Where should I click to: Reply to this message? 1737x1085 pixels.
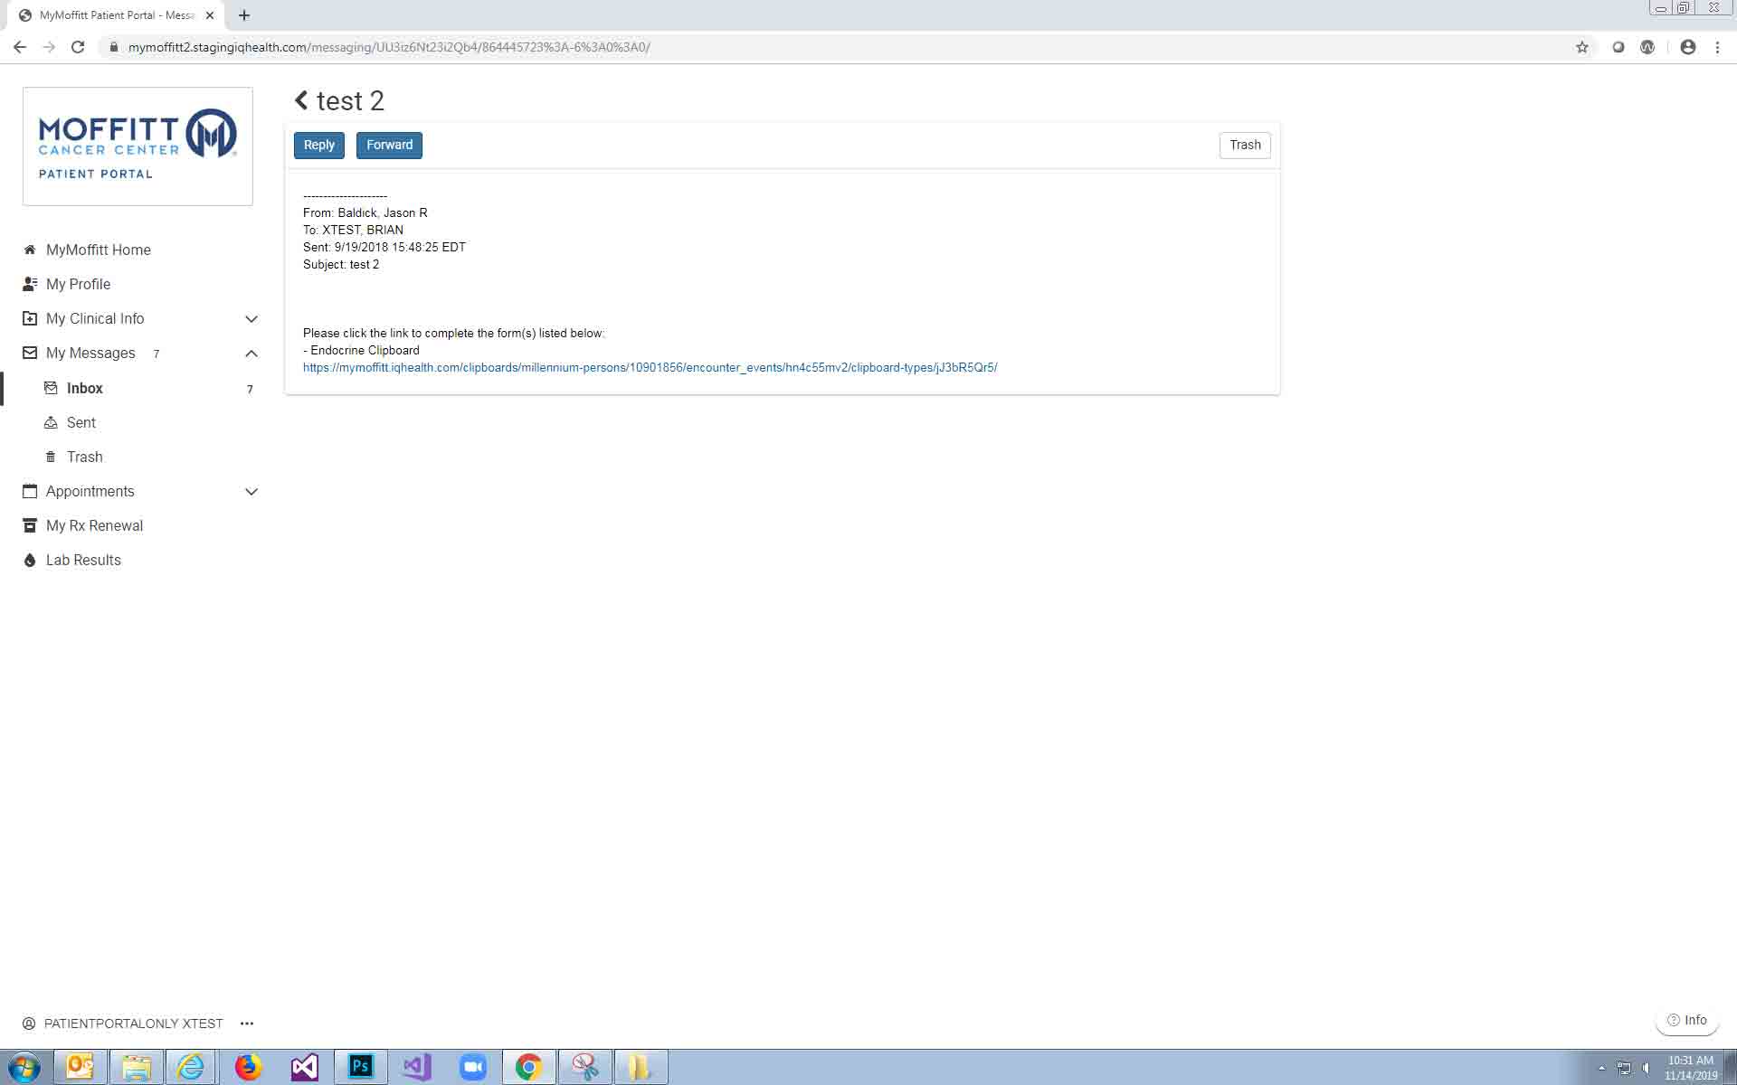pos(318,145)
